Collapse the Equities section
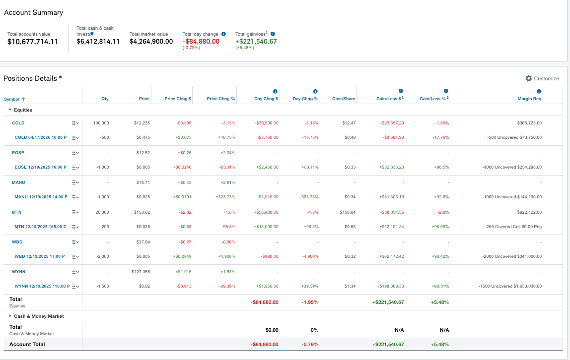 click(x=10, y=110)
